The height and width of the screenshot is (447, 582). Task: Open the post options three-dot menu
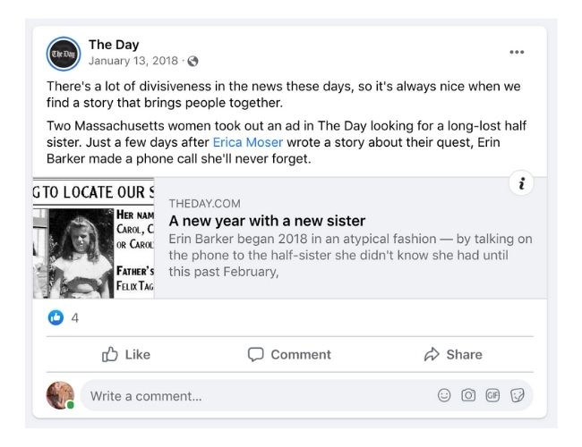point(517,53)
